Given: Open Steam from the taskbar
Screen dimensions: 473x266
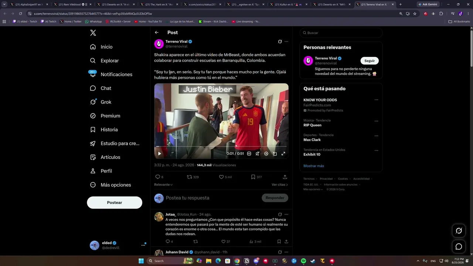Looking at the screenshot, I should [x=313, y=261].
